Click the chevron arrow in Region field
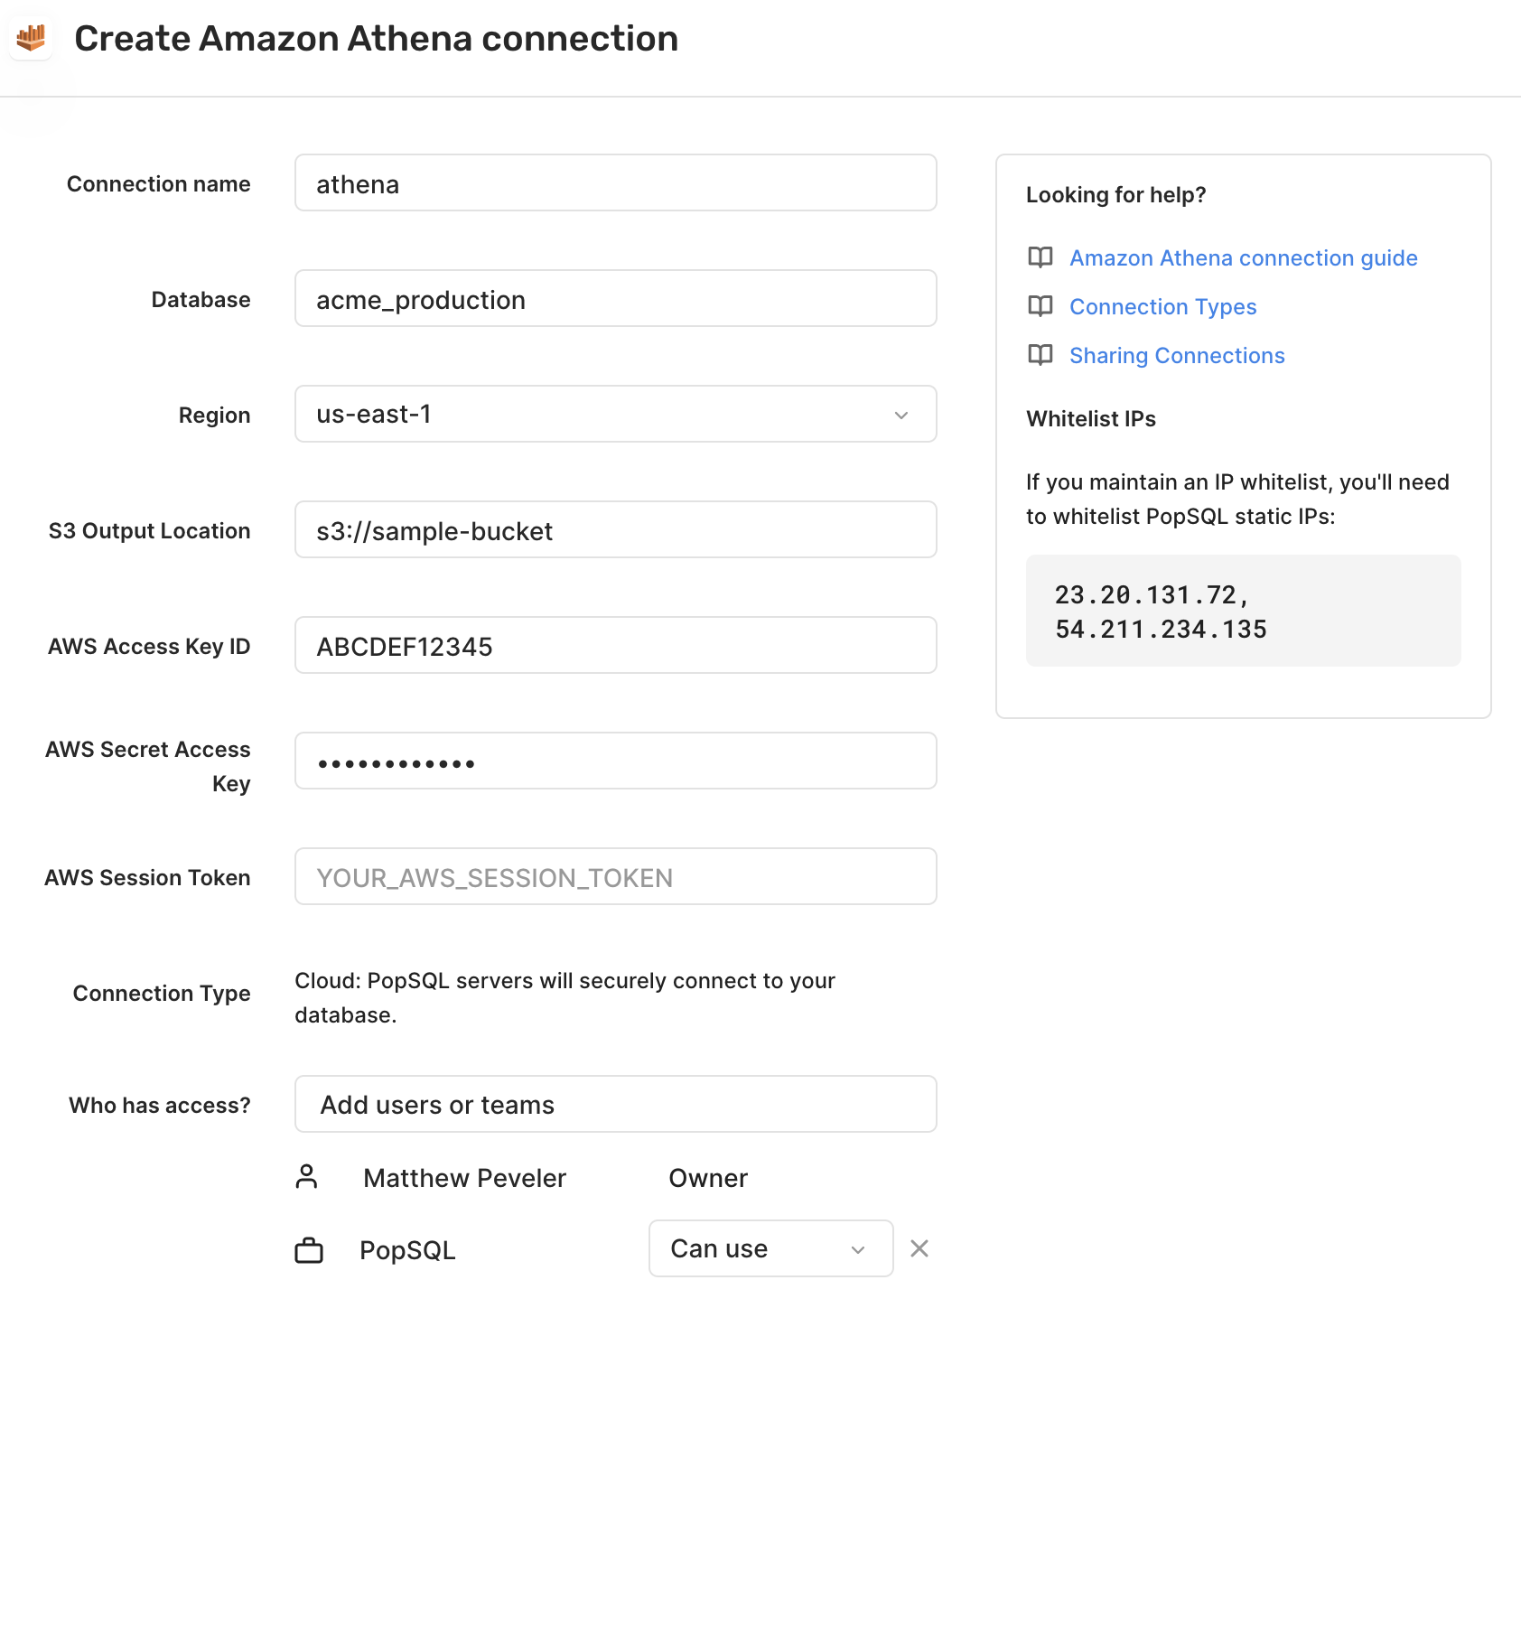Screen dimensions: 1521x1635 [901, 415]
